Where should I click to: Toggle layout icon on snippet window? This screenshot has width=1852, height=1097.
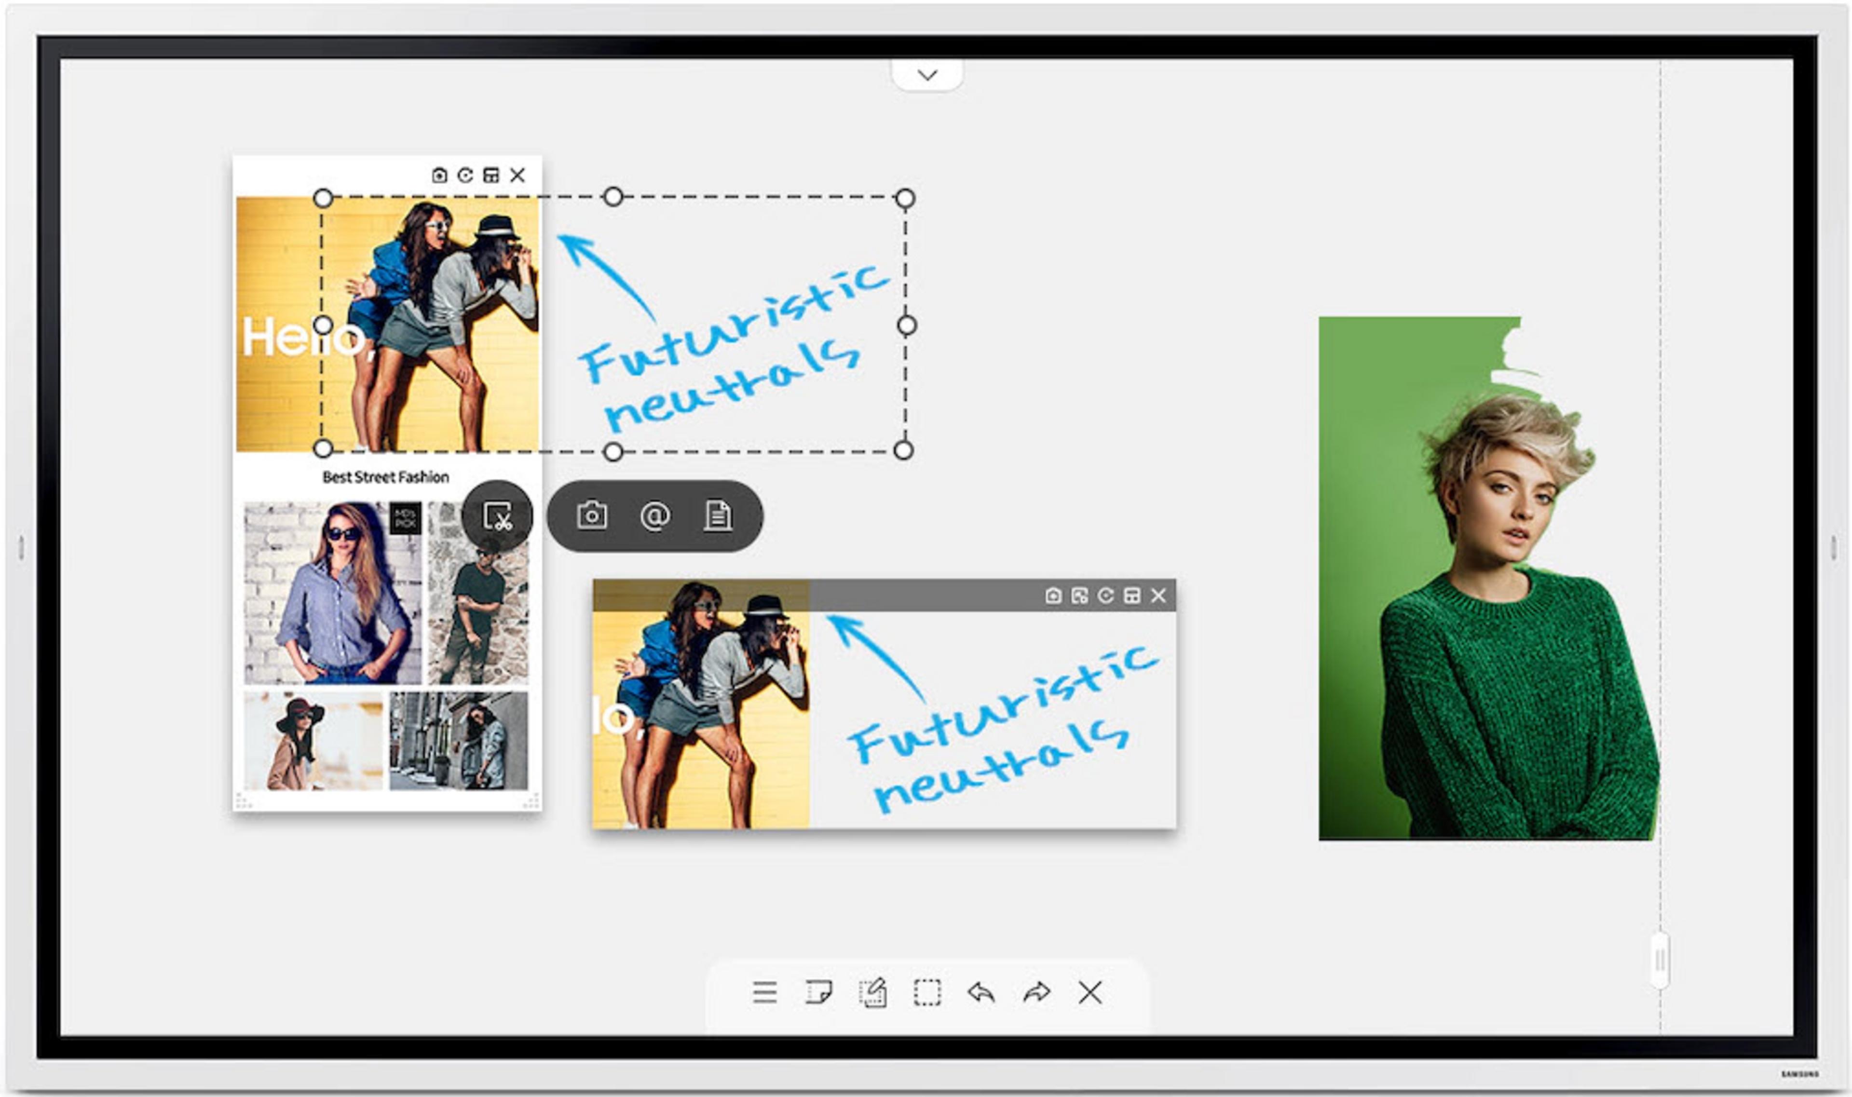click(1132, 595)
